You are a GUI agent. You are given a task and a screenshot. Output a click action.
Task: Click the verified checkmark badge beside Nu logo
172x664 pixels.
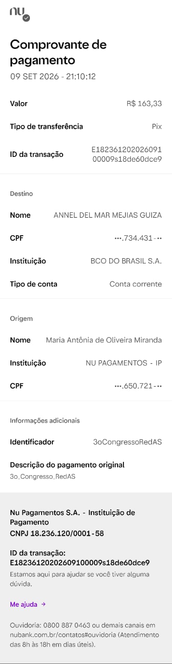click(x=27, y=18)
